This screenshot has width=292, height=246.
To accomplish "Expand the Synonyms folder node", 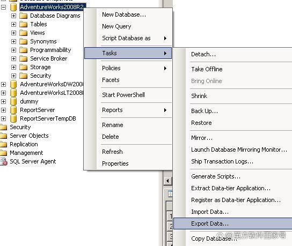I will tap(13, 41).
